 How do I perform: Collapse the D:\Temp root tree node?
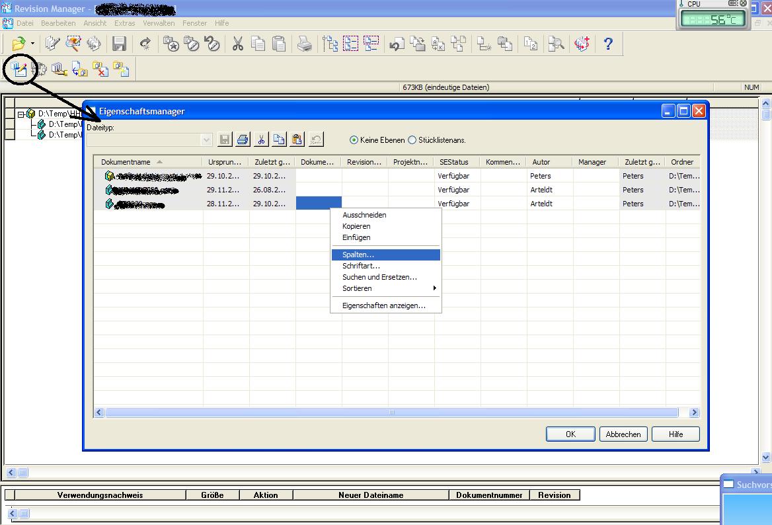(x=20, y=114)
